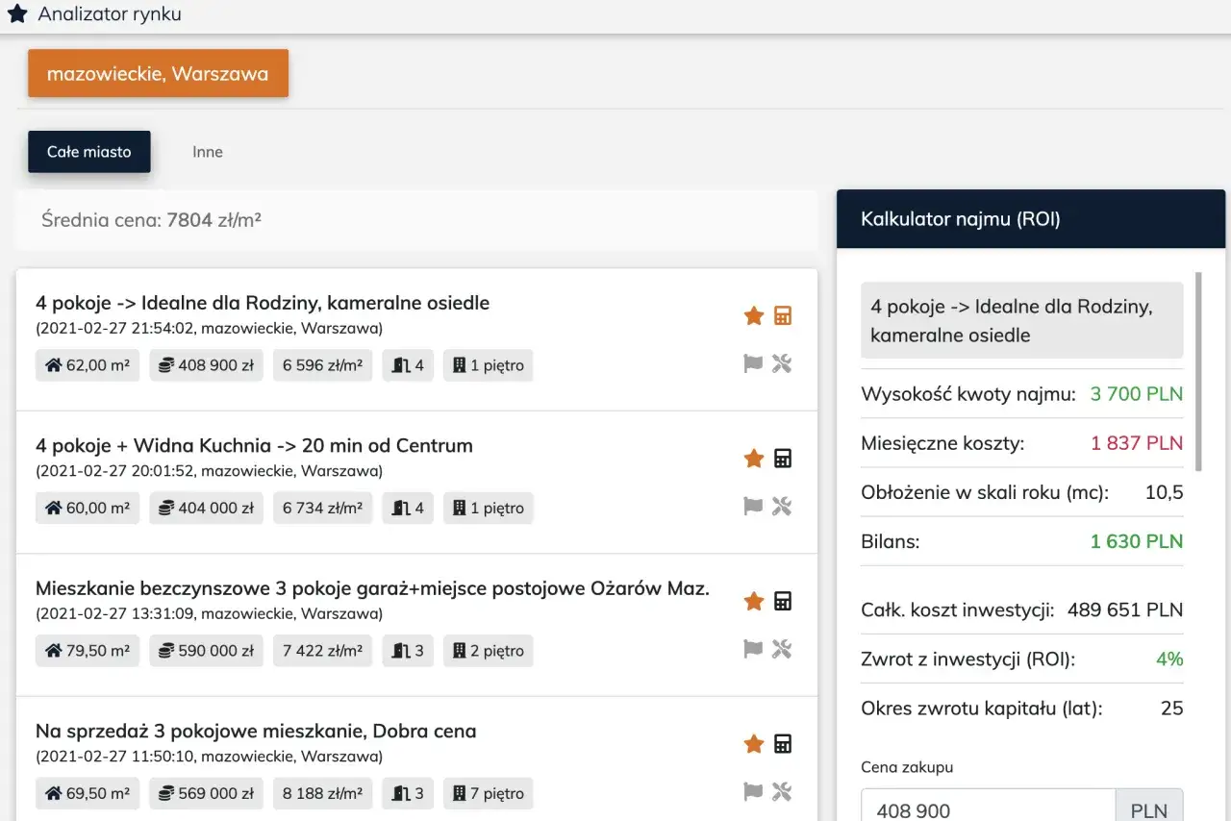Flag the Ożarów Maz. bezczynszowe listing
The height and width of the screenshot is (821, 1231).
tap(754, 649)
